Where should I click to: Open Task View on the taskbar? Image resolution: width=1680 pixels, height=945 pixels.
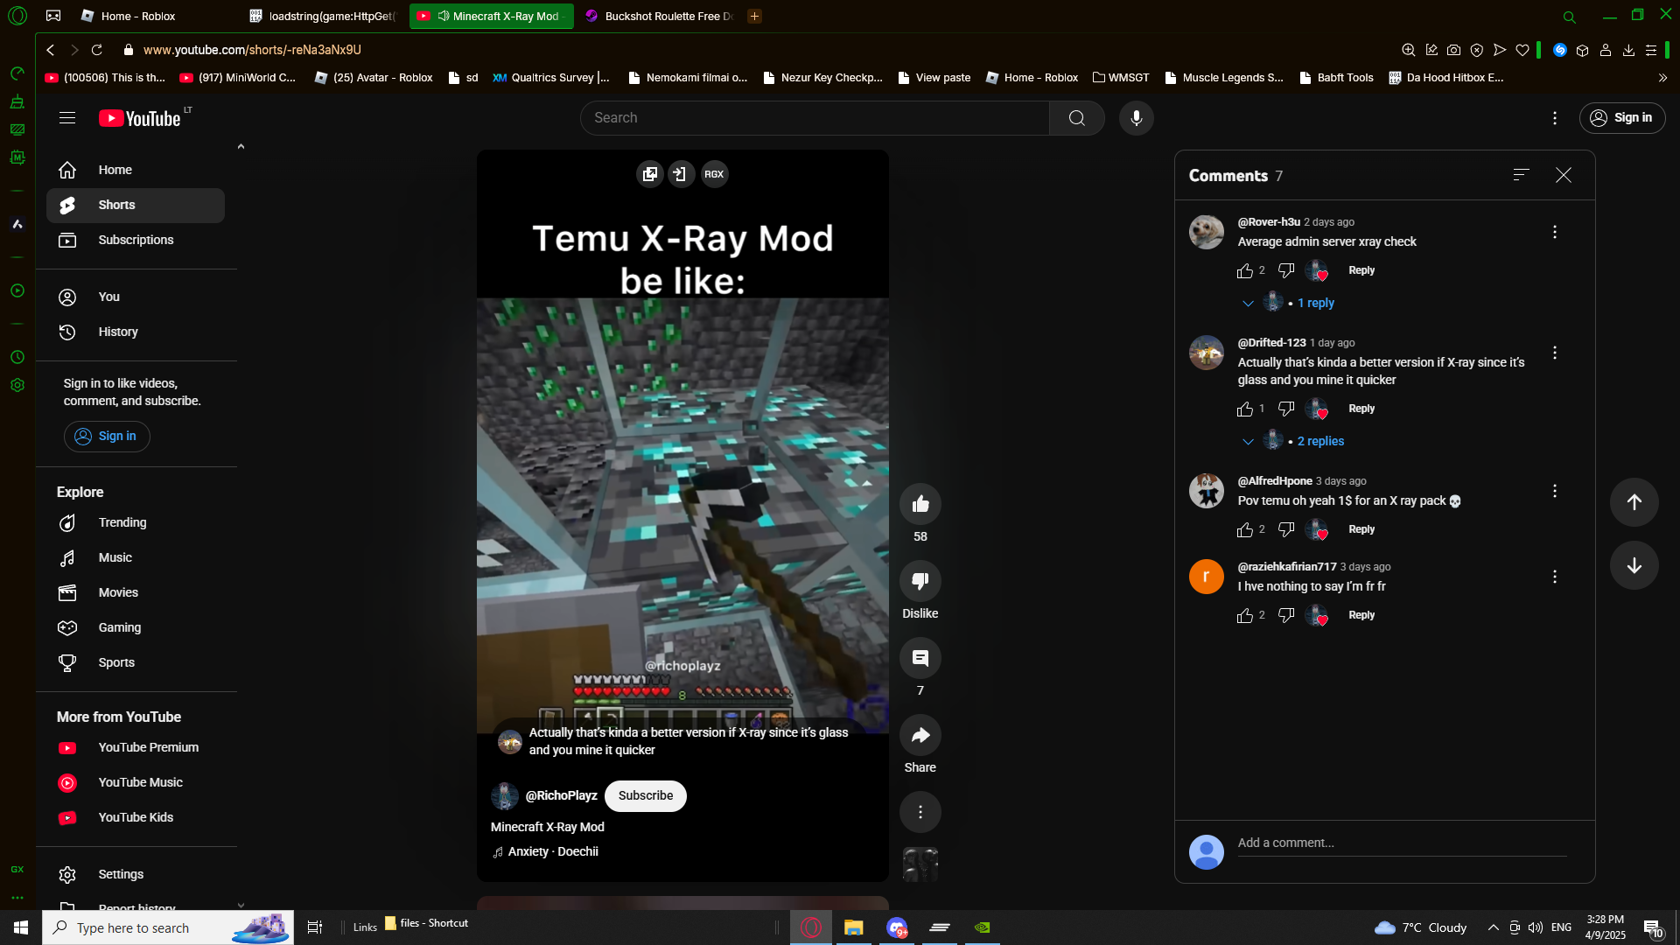coord(315,927)
